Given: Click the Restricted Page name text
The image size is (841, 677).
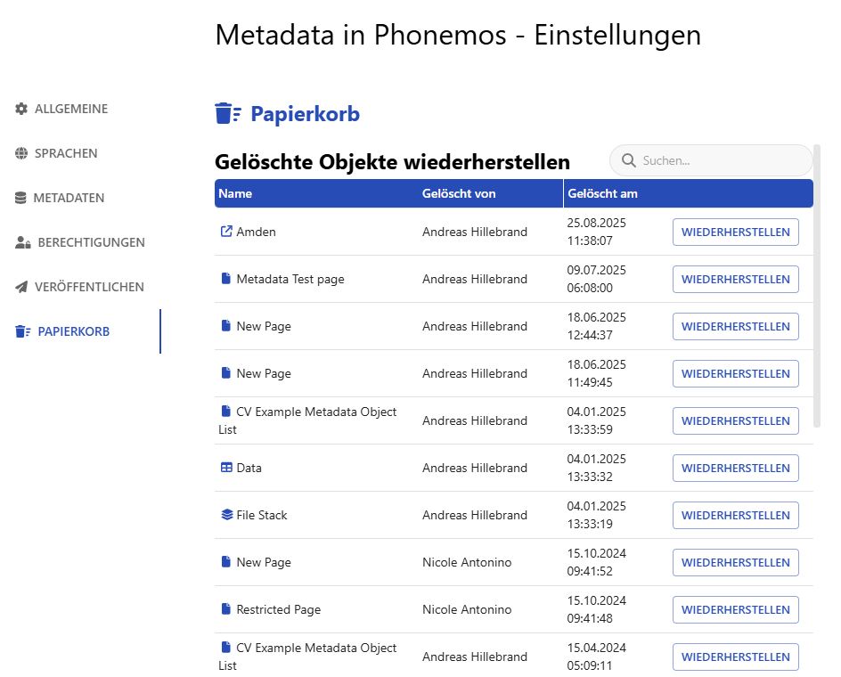Looking at the screenshot, I should (x=278, y=609).
